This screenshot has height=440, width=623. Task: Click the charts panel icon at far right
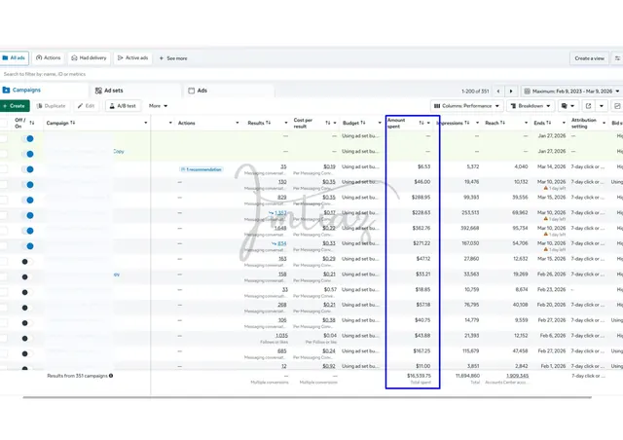coord(617,106)
